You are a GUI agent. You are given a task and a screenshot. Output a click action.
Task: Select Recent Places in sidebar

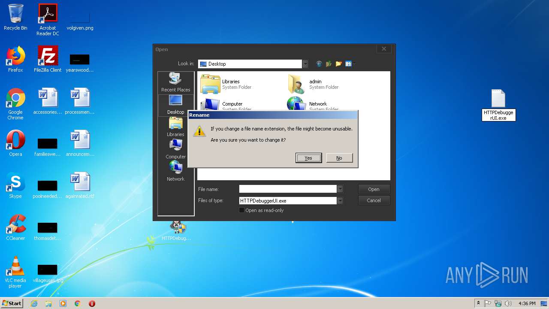click(x=175, y=82)
